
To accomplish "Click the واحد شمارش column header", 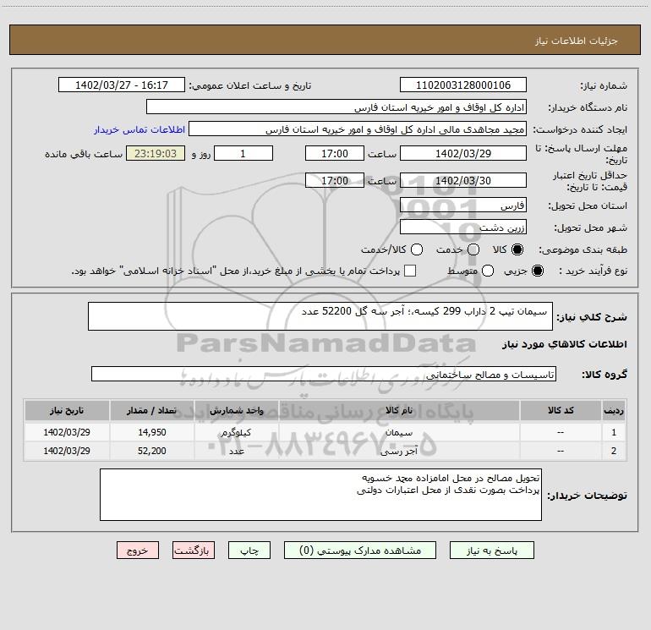I will pyautogui.click(x=236, y=410).
